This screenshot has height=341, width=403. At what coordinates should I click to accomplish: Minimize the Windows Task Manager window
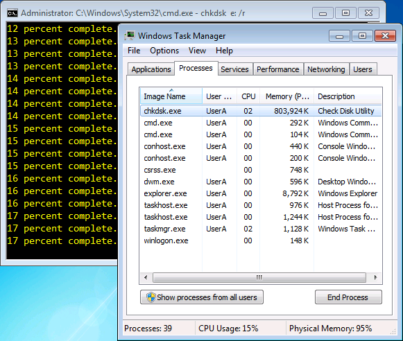[339, 36]
